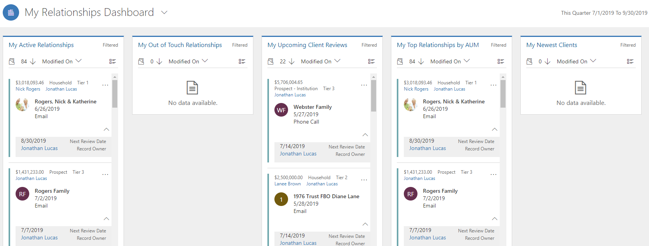Open more options for 1976 Trust FBO Diane Lane
The width and height of the screenshot is (649, 246).
coord(364,180)
